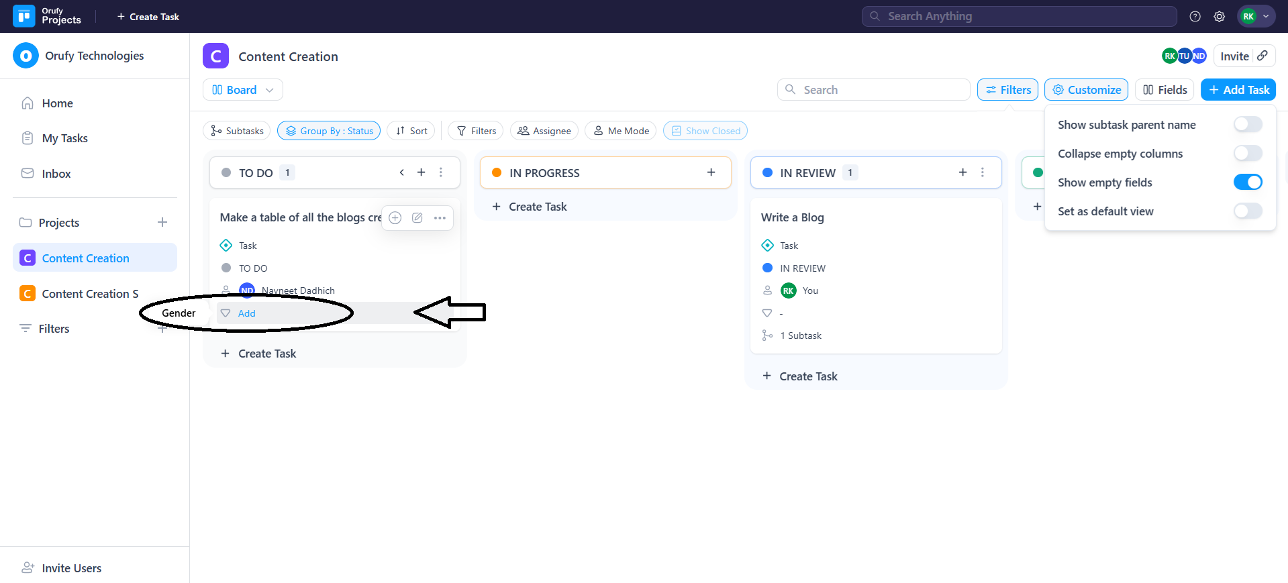Click the help question mark icon

point(1195,17)
